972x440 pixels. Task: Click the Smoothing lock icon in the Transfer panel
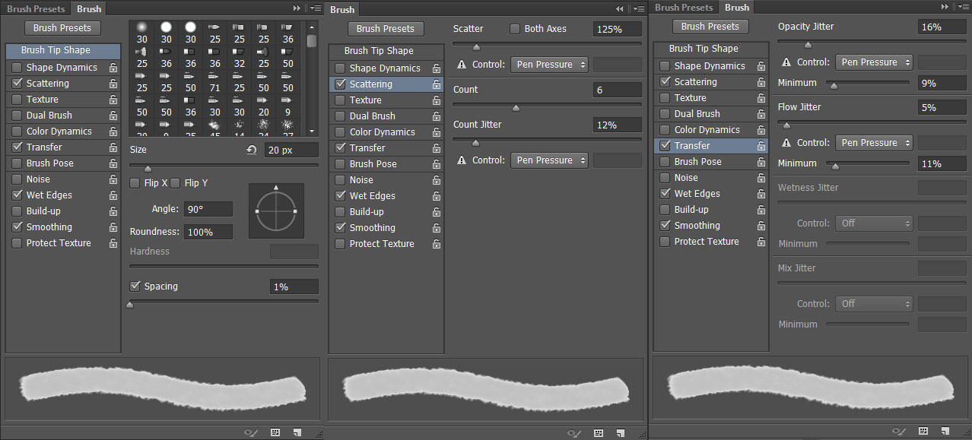761,226
